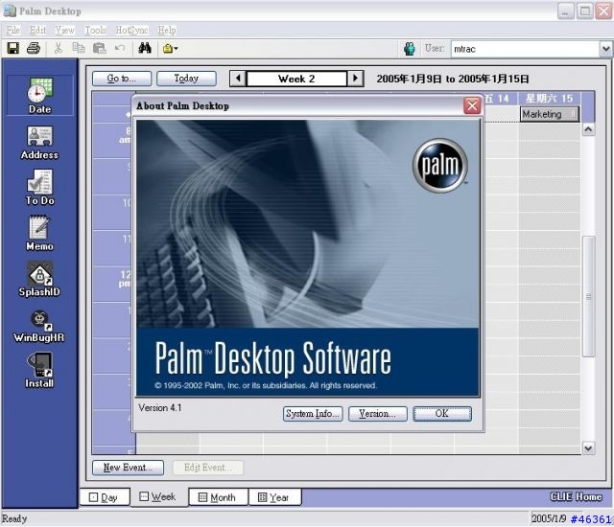614x527 pixels.
Task: Launch WinBugHR from the sidebar
Action: [39, 327]
